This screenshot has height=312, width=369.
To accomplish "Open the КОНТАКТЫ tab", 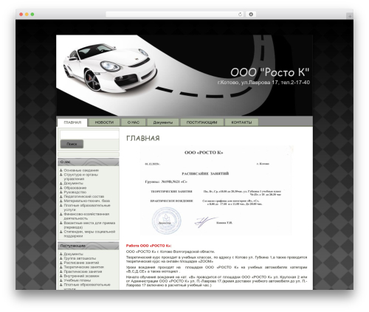I will (x=241, y=122).
